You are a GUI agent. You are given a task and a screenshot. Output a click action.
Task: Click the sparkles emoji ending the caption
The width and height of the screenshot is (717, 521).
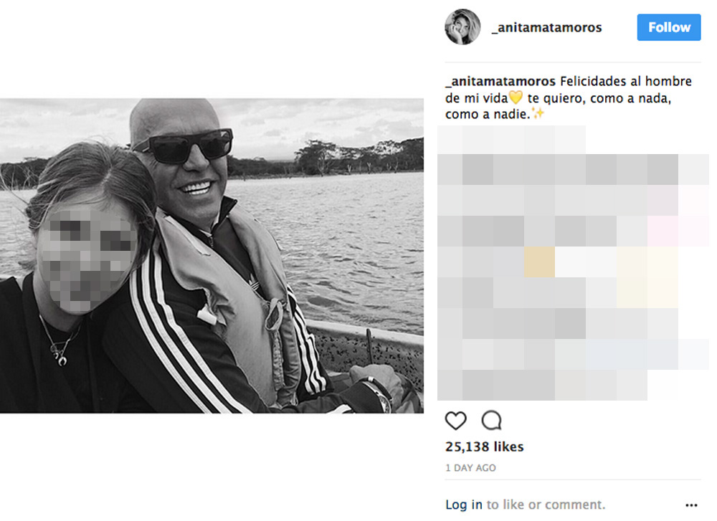click(x=538, y=113)
